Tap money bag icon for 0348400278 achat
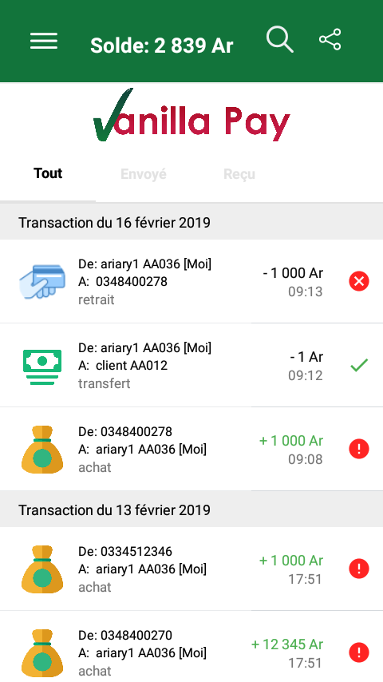Viewport: 383px width, 682px height. click(42, 450)
